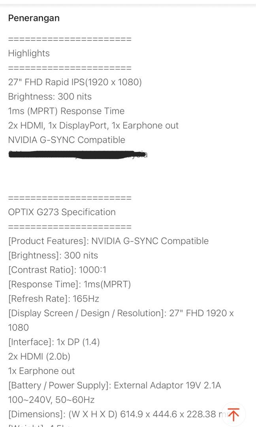The width and height of the screenshot is (256, 427).
Task: Select the [Display Screen / Design / Resolution] line
Action: tap(121, 320)
